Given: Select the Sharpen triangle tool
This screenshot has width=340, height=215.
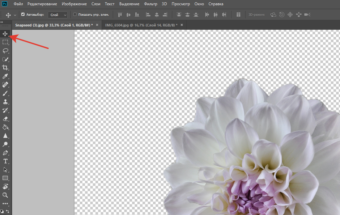Looking at the screenshot, I should tap(5, 136).
